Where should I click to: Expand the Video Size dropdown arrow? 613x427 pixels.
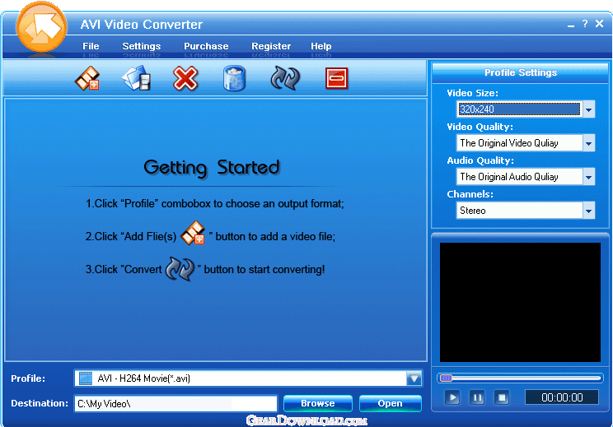point(589,109)
